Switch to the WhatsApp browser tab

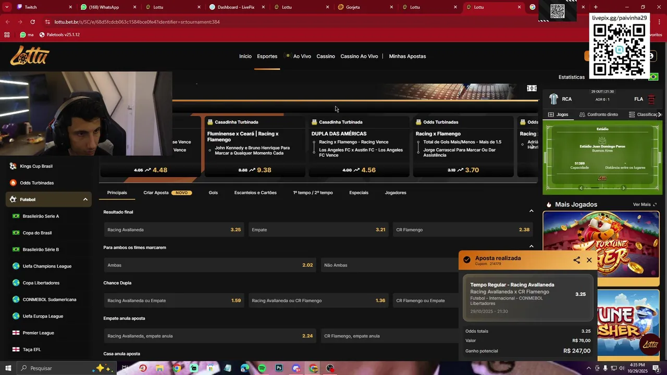[108, 7]
